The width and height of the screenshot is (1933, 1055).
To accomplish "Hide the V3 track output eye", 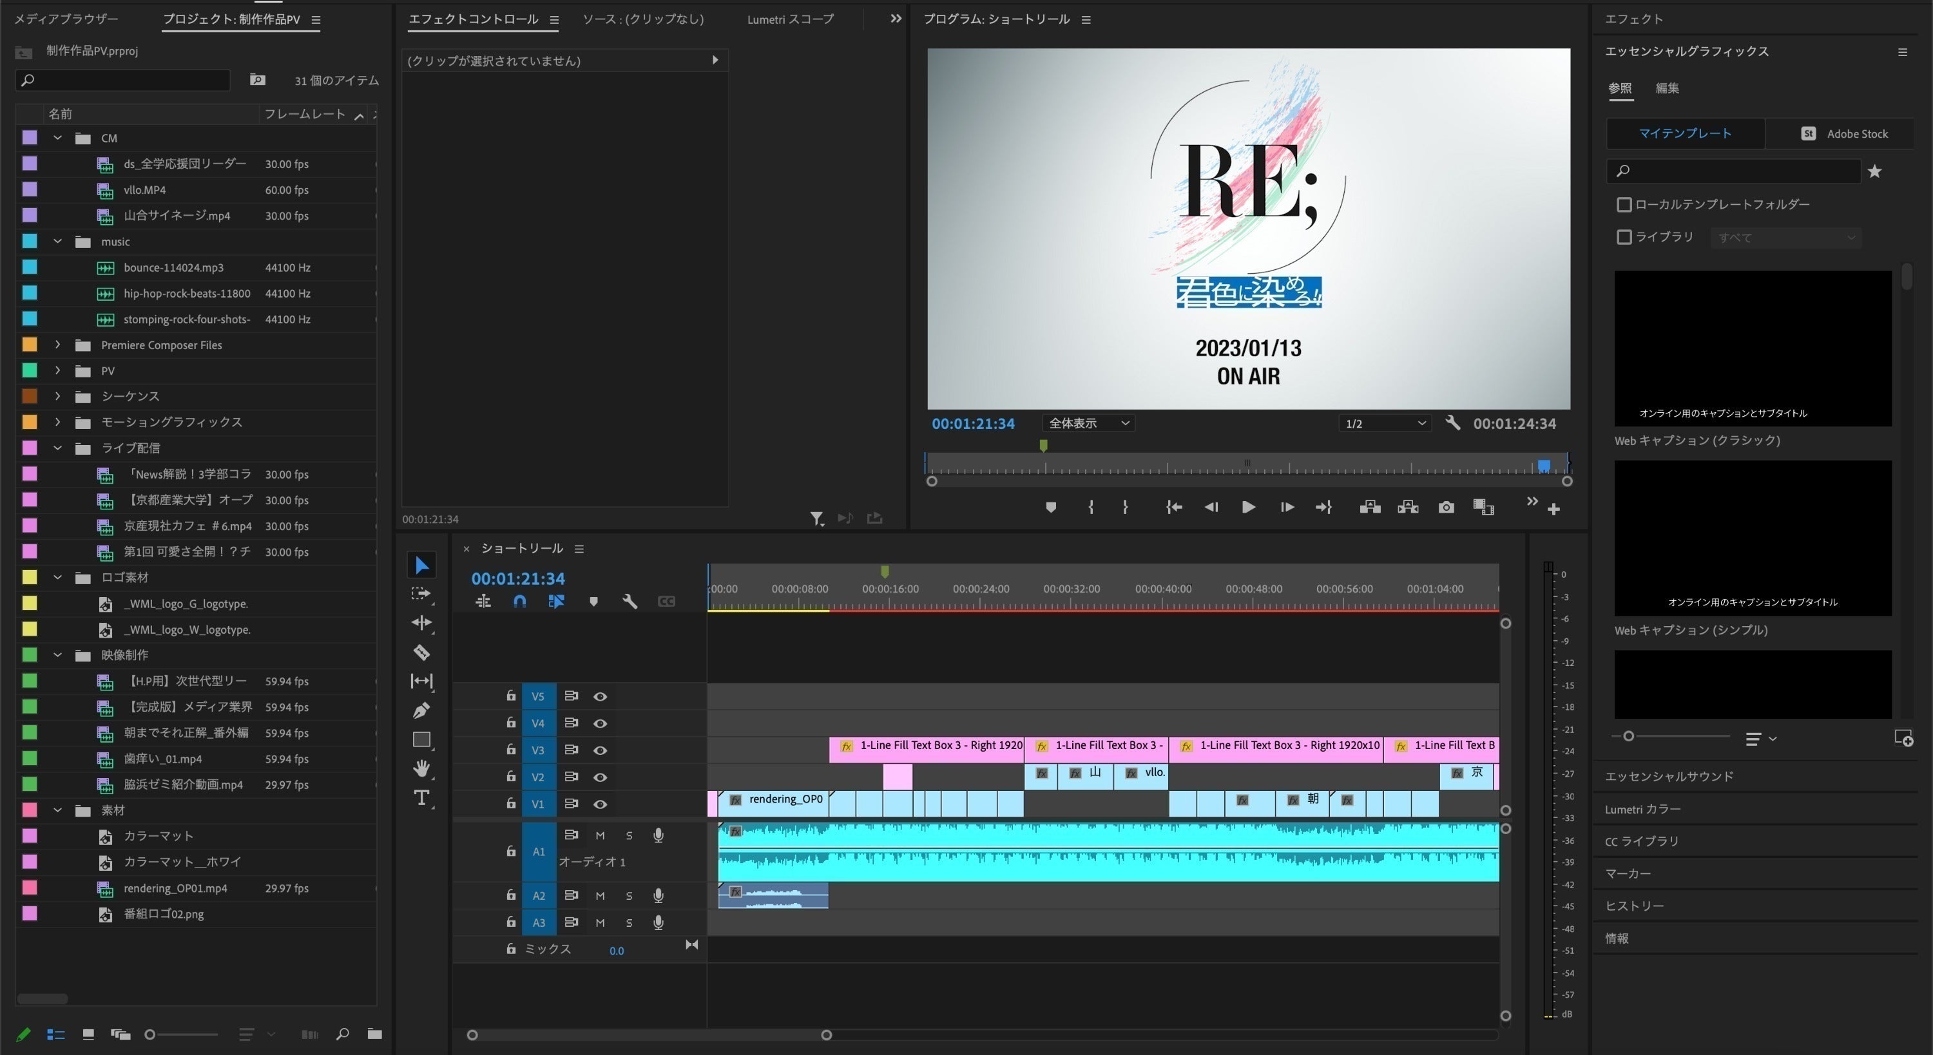I will tap(600, 750).
